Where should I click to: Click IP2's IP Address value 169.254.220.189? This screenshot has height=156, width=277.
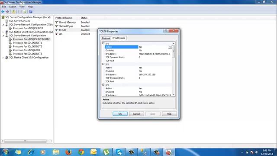tap(147, 75)
